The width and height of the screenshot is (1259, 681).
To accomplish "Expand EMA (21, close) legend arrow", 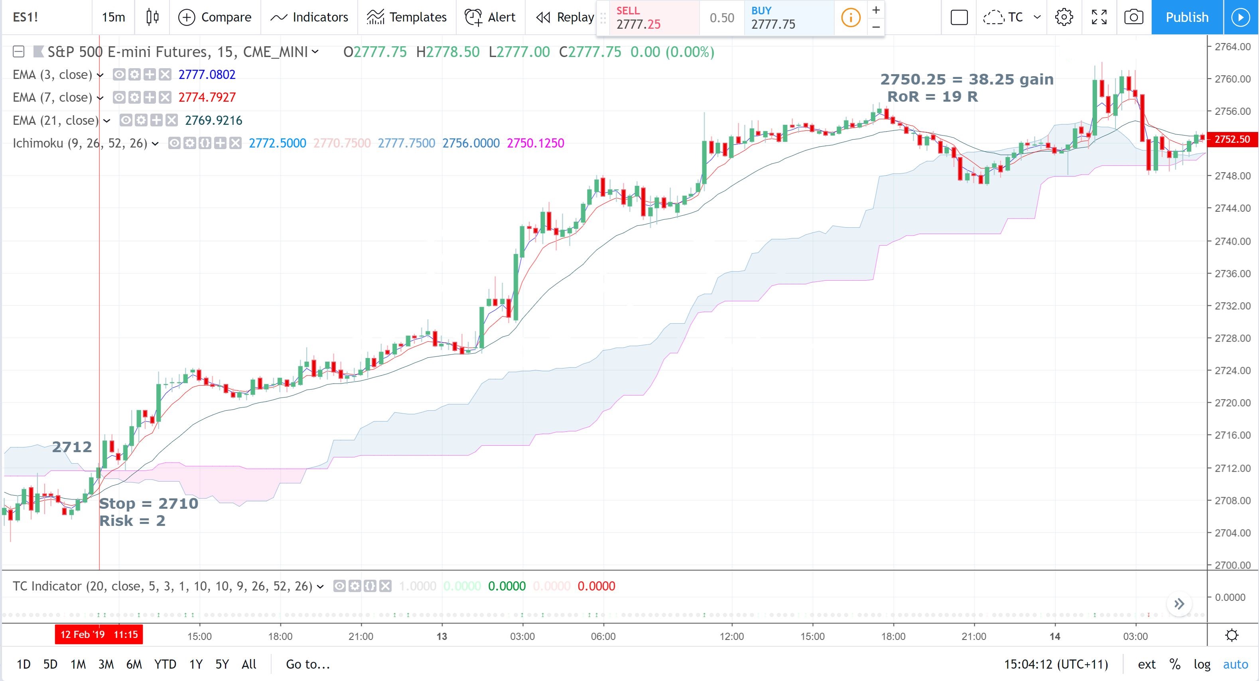I will (x=106, y=121).
